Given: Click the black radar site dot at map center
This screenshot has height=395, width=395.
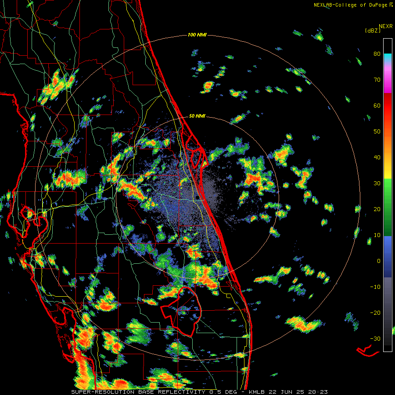Looking at the screenshot, I should tap(197, 197).
